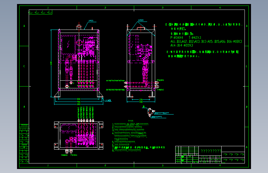Click the P port label in the front view
268x173 pixels.
74,83
